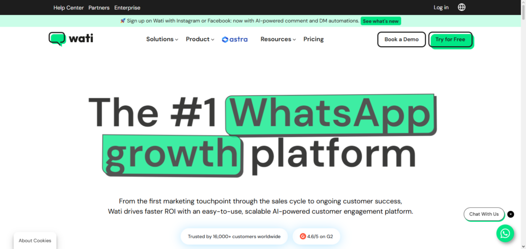The image size is (526, 249).
Task: Go to the Pricing page
Action: 313,39
